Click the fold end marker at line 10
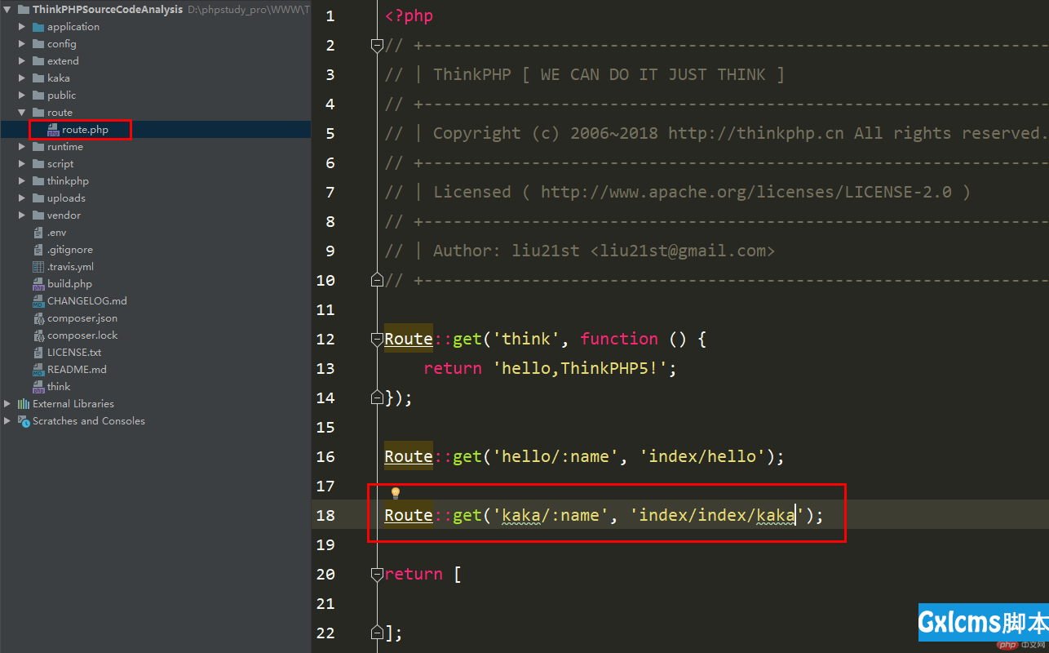 377,280
